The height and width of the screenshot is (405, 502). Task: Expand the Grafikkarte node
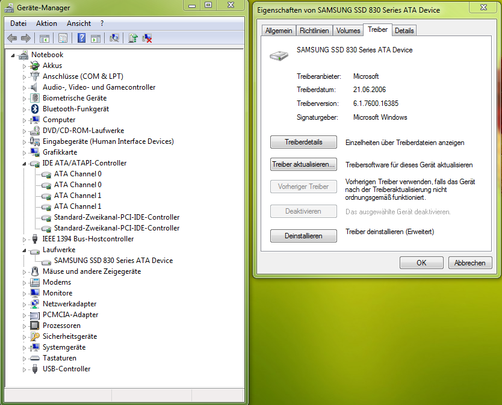click(24, 153)
